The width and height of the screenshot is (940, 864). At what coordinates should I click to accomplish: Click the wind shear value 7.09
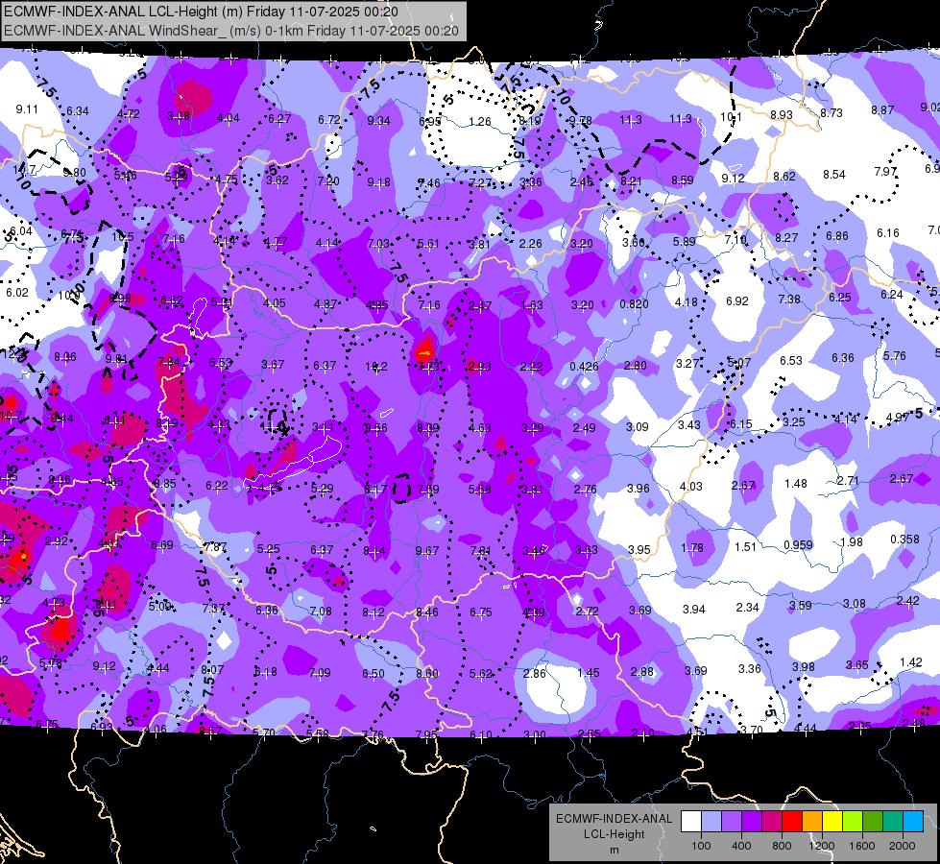[320, 673]
